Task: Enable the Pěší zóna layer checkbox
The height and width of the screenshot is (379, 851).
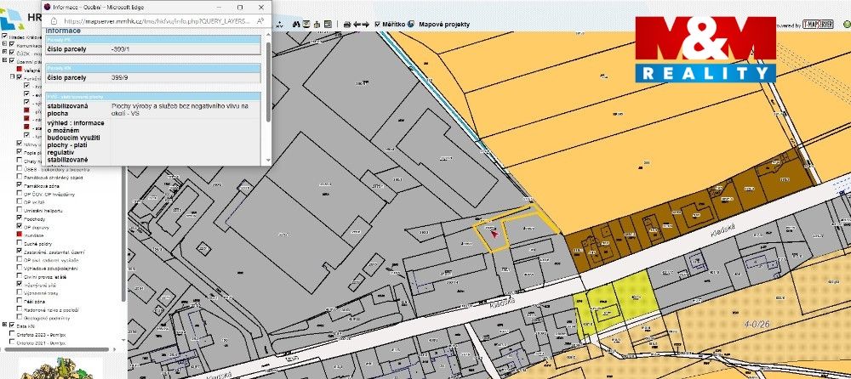Action: click(20, 300)
